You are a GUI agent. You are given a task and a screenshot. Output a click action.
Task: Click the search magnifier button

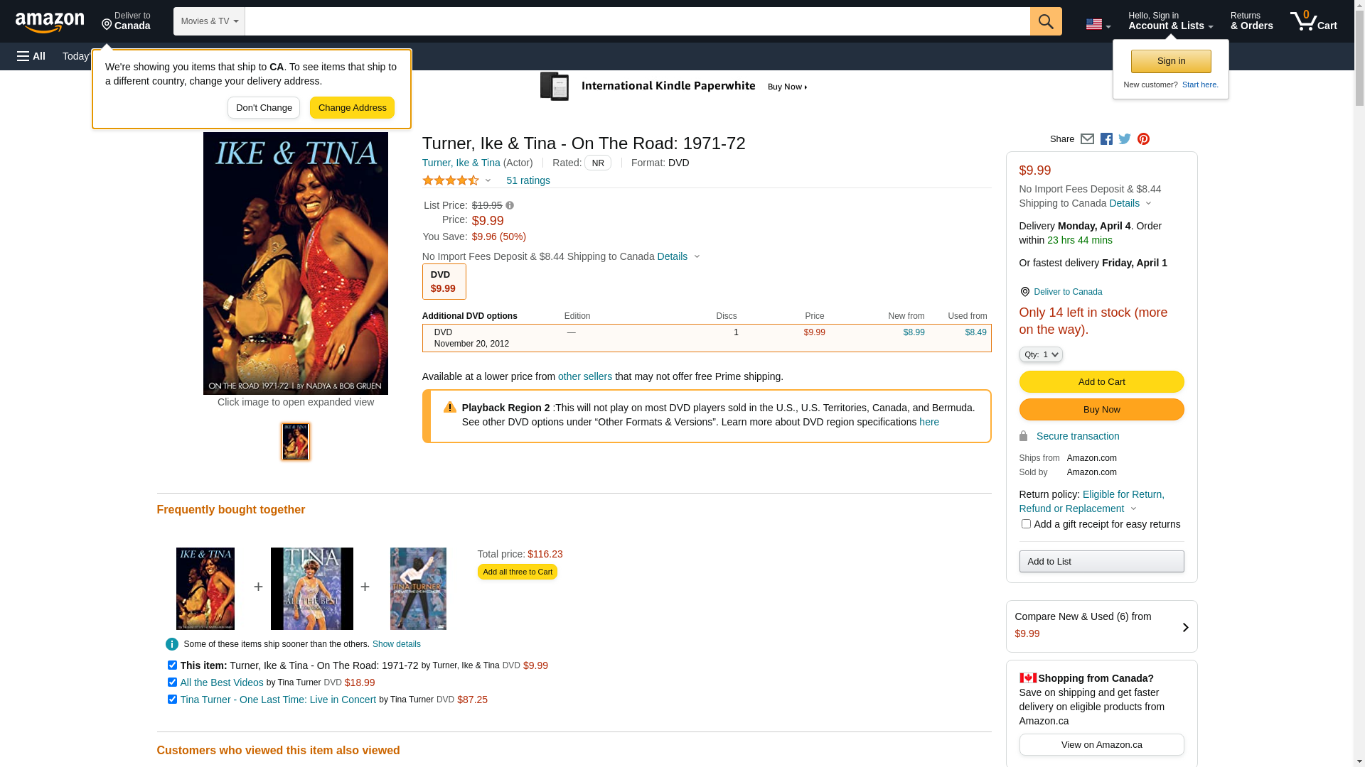tap(1045, 21)
